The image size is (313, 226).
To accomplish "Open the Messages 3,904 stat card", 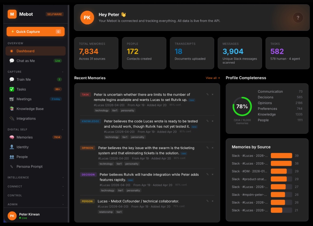I will pyautogui.click(x=240, y=53).
